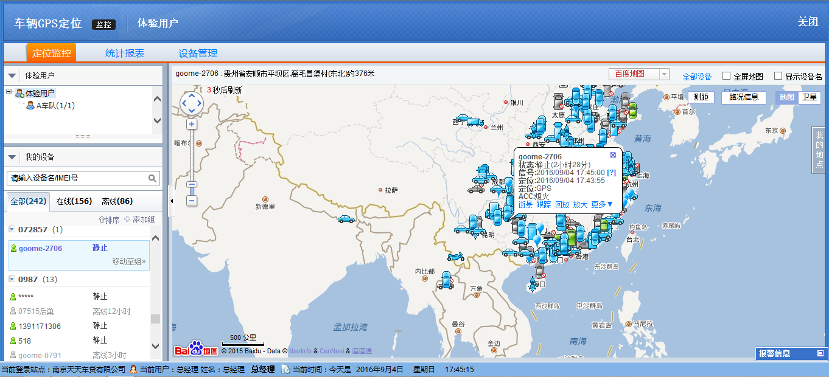The height and width of the screenshot is (377, 829).
Task: Pan the map south using down arrow
Action: coord(192,111)
